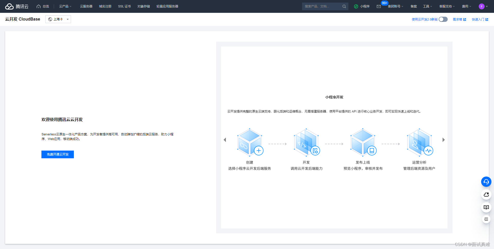Expand the 客服支持 dropdown
Image resolution: width=494 pixels, height=249 pixels.
447,6
